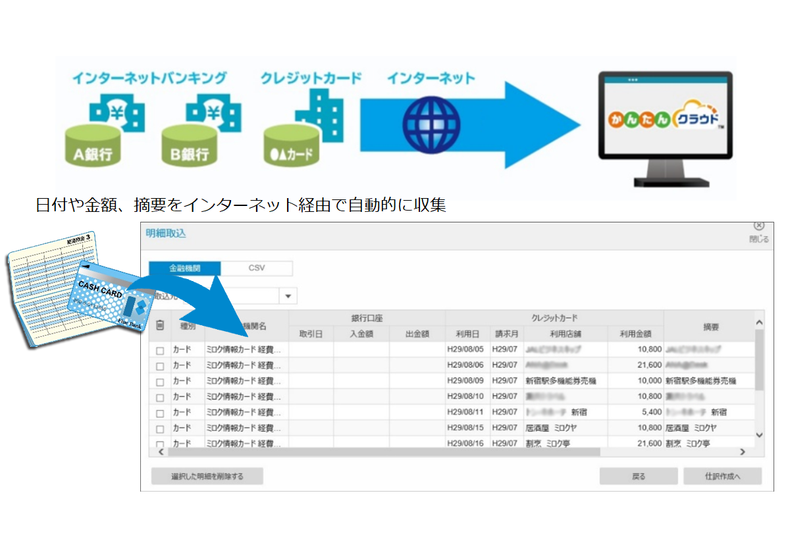This screenshot has width=790, height=537.
Task: Switch to the CSV tab
Action: point(256,268)
